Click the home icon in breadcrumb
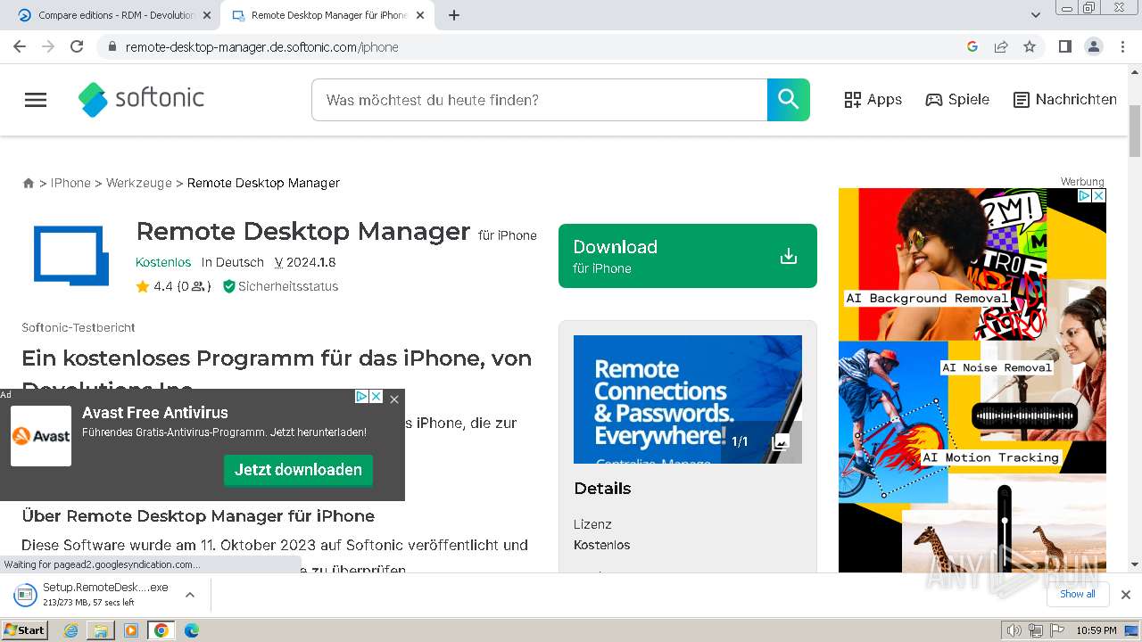Screen dimensions: 1142x642 [29, 183]
